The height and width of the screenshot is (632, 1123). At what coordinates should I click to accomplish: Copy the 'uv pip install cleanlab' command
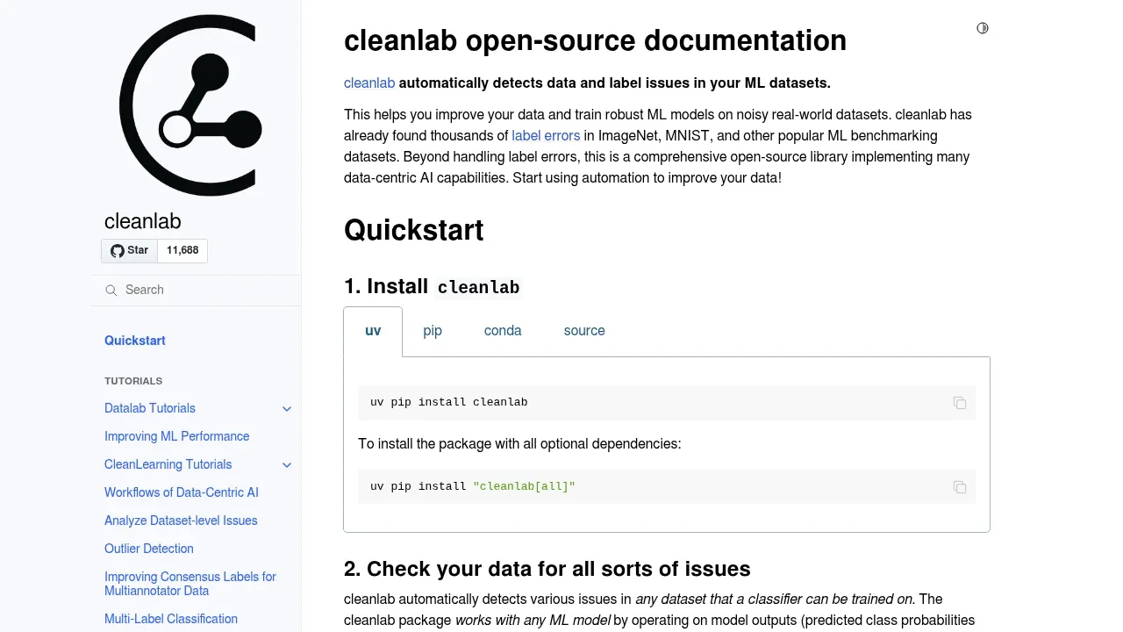coord(960,403)
